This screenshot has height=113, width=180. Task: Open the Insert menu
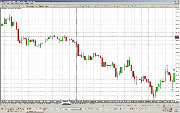[12, 3]
